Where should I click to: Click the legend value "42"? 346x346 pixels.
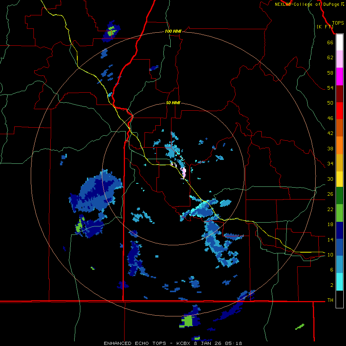coord(330,133)
